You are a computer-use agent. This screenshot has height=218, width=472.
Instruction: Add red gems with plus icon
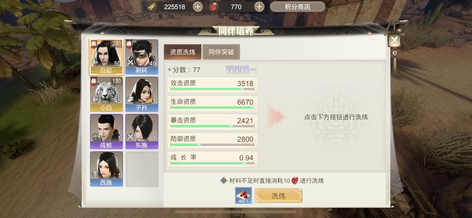click(259, 7)
